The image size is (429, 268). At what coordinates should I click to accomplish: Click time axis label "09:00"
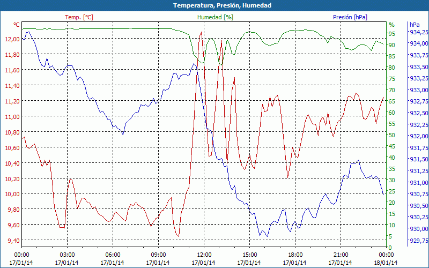(x=158, y=255)
